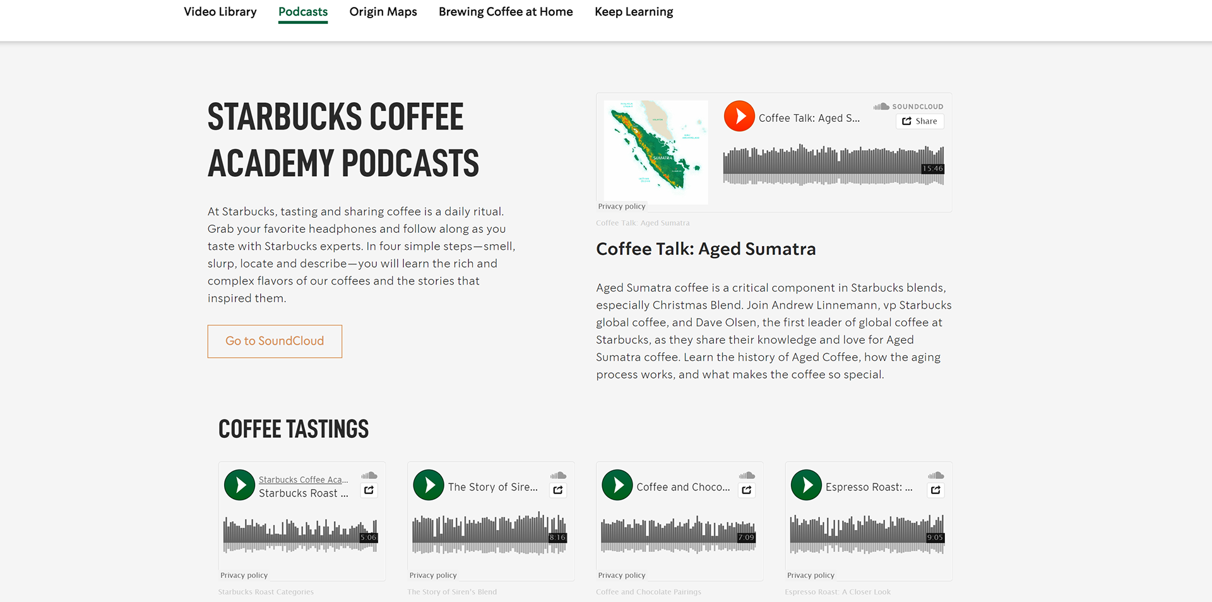Play the Espresso Roast track
1212x602 pixels.
pyautogui.click(x=806, y=485)
